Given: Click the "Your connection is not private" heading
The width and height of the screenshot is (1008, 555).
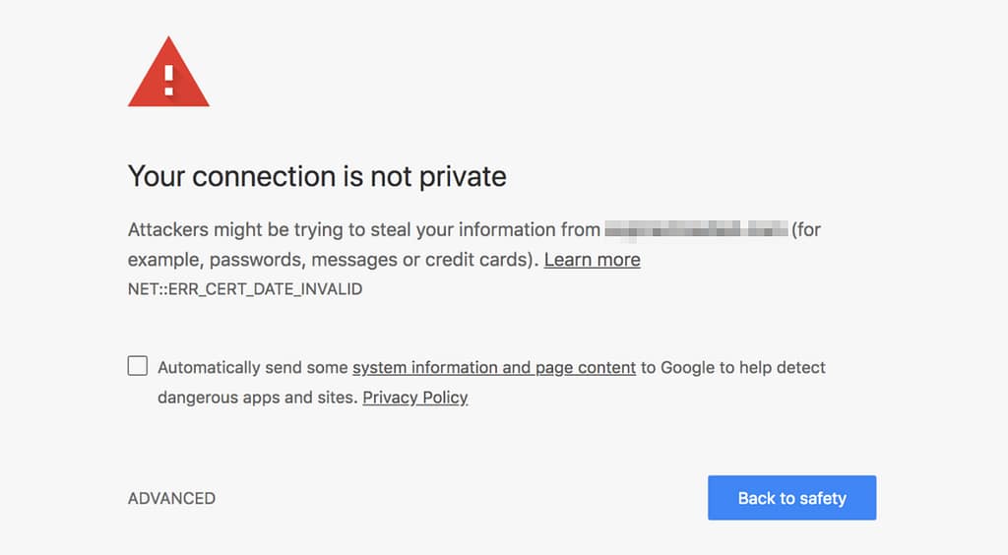Looking at the screenshot, I should [x=317, y=176].
